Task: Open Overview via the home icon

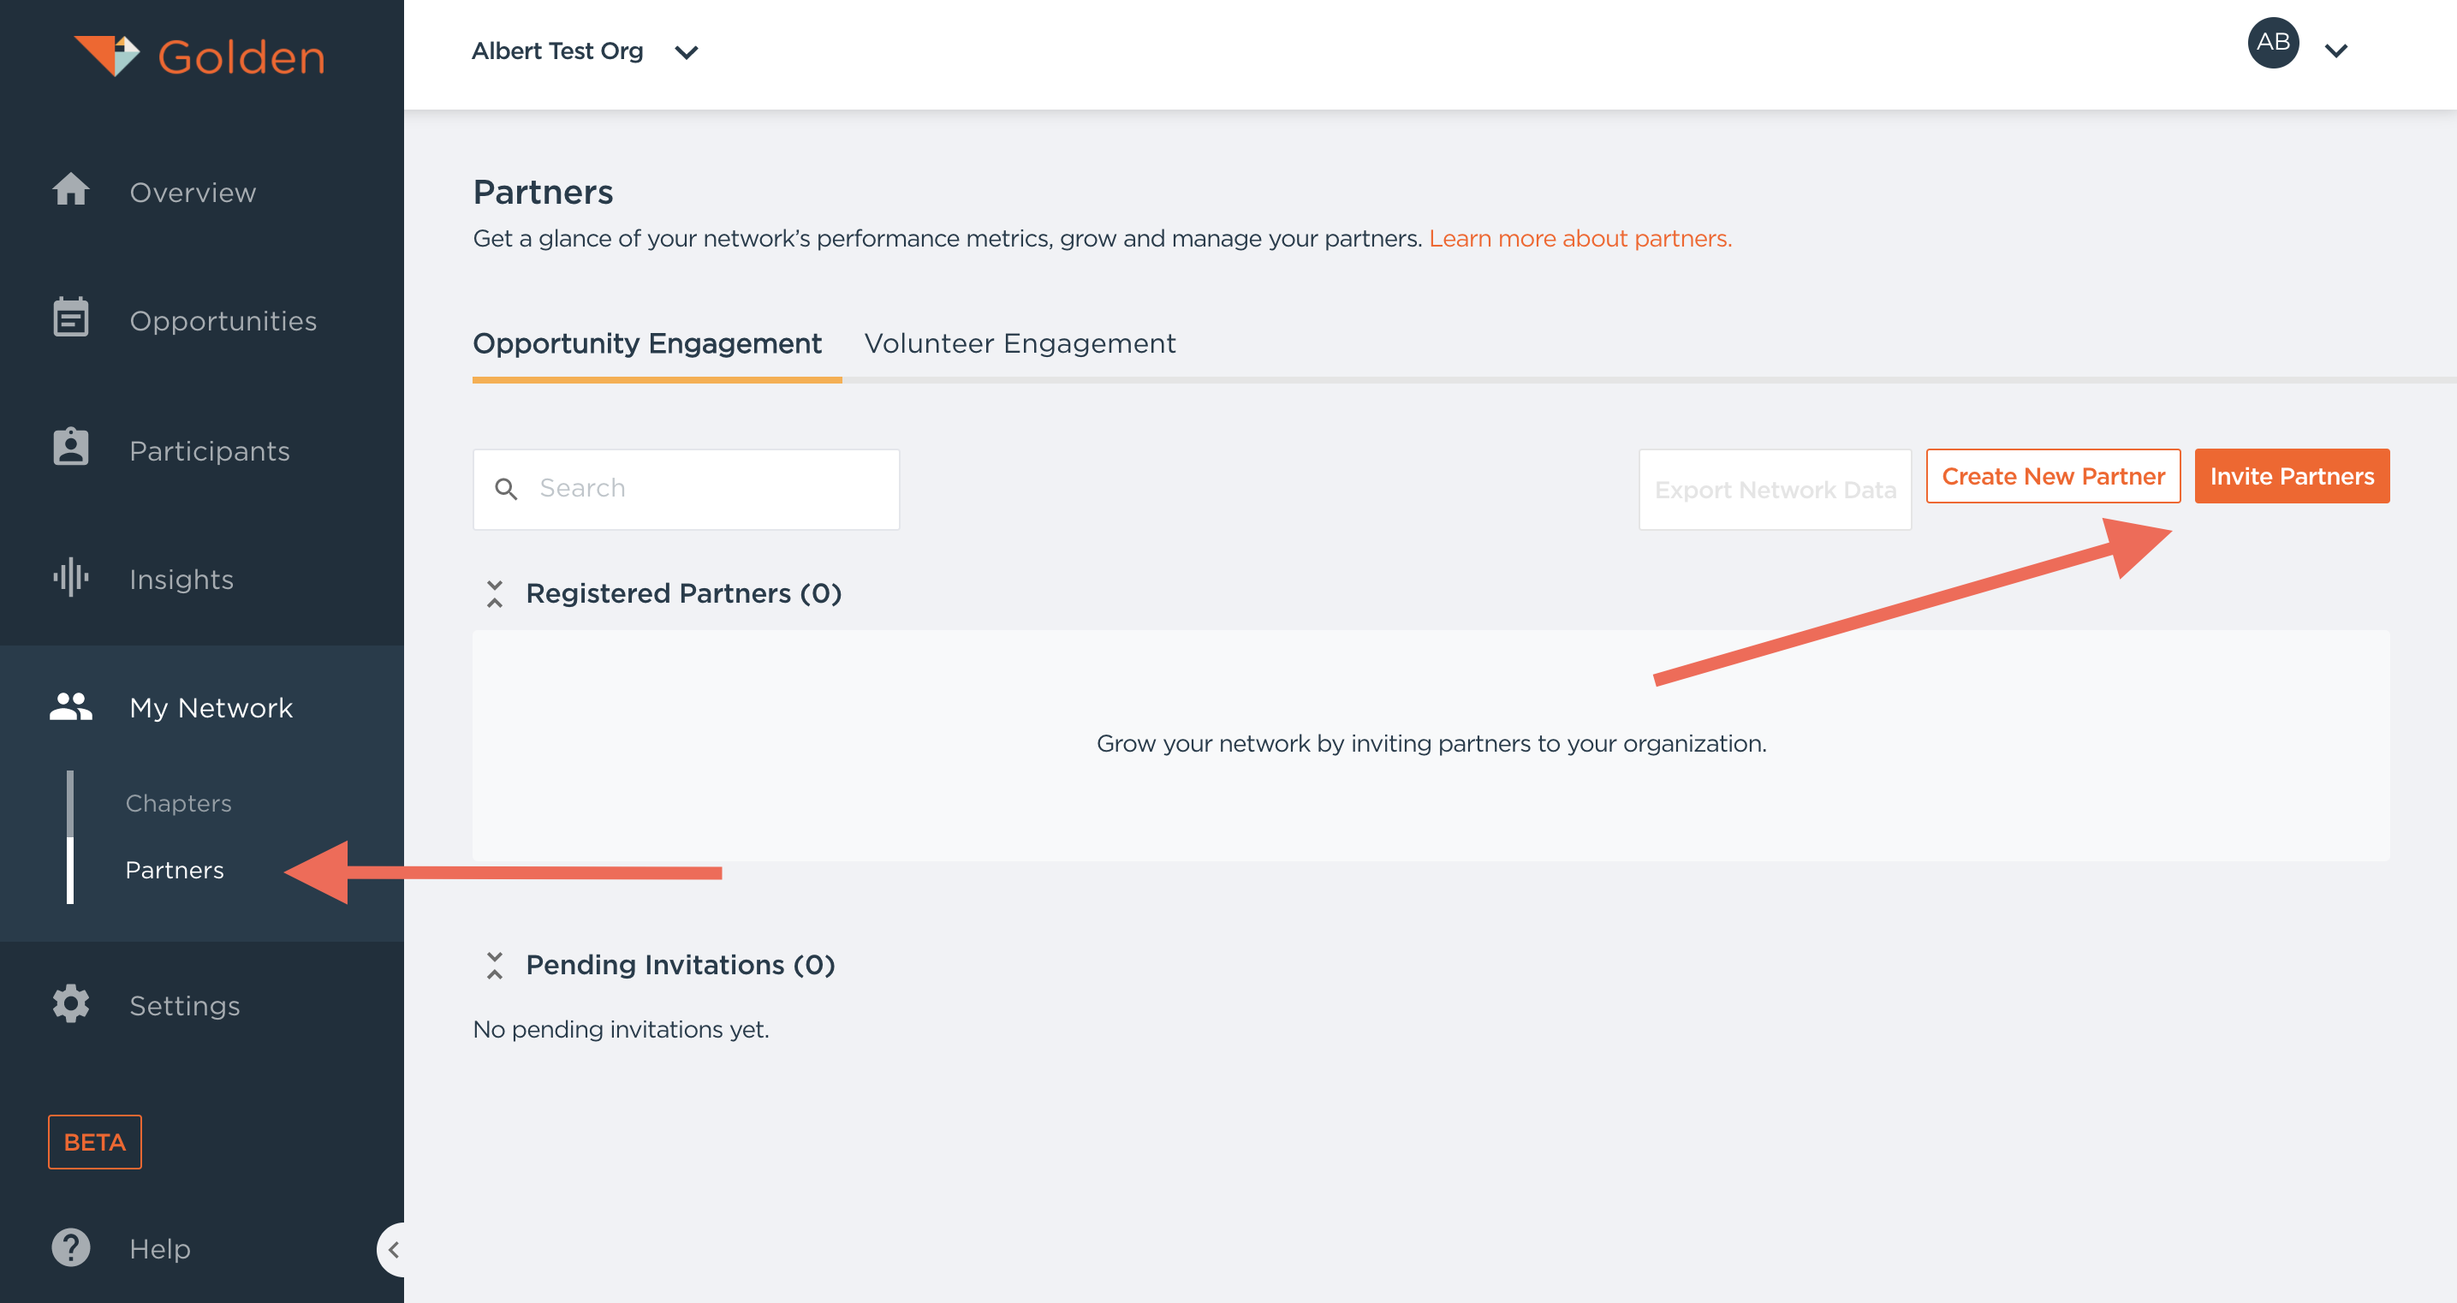Action: pyautogui.click(x=70, y=190)
